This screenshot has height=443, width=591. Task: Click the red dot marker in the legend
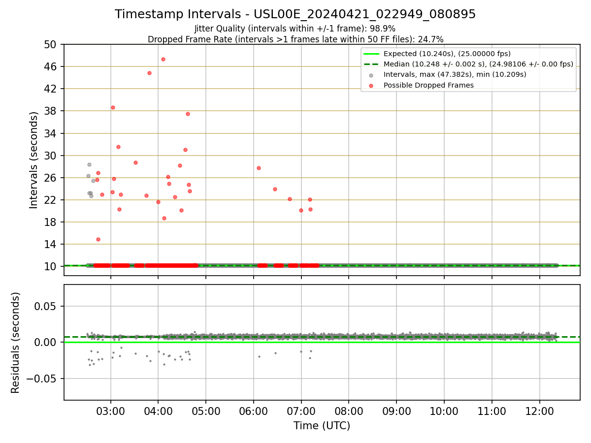point(371,86)
